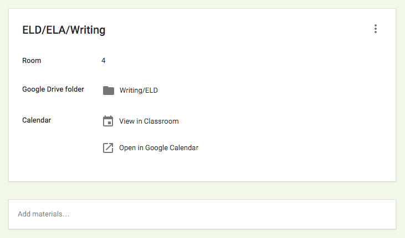Click the open-in-new-window icon

point(108,148)
